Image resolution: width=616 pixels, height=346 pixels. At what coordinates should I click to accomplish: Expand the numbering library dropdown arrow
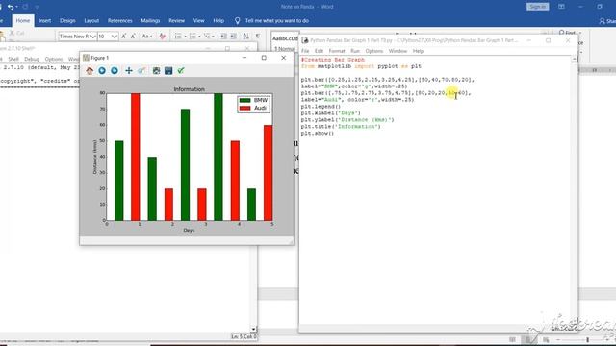coord(199,37)
